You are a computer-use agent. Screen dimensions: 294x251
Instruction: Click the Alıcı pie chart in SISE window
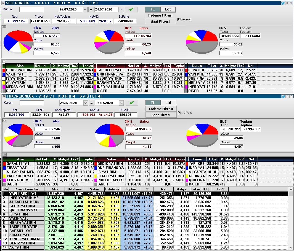click(18, 41)
